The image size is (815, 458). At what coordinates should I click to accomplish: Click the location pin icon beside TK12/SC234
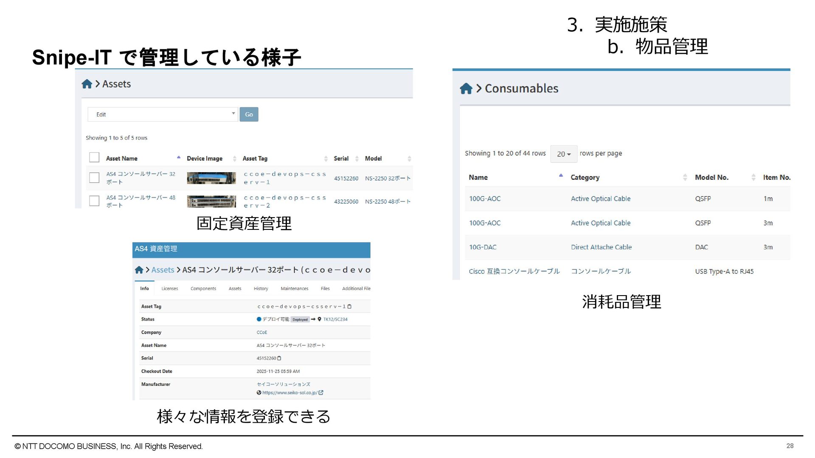pyautogui.click(x=319, y=319)
